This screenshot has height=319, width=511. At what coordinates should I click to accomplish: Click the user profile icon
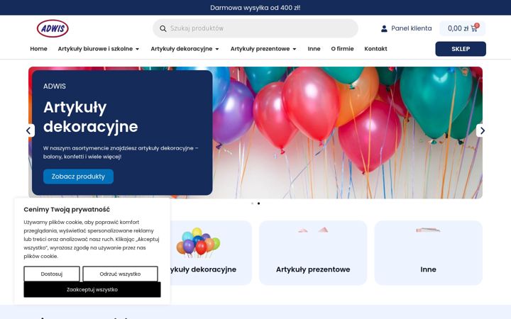pos(384,28)
